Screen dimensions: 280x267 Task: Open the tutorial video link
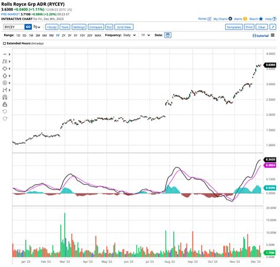(x=261, y=36)
